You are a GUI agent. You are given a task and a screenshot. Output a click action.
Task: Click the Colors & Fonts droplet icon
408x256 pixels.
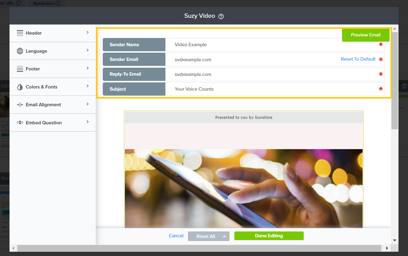[20, 87]
